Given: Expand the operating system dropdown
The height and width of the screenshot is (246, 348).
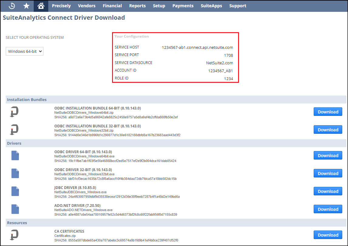Looking at the screenshot, I should coord(25,51).
